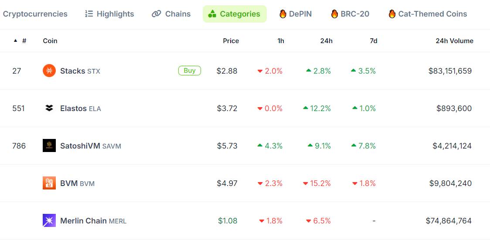The width and height of the screenshot is (490, 240).
Task: Click the Elastos ELA coin logo
Action: [x=49, y=108]
